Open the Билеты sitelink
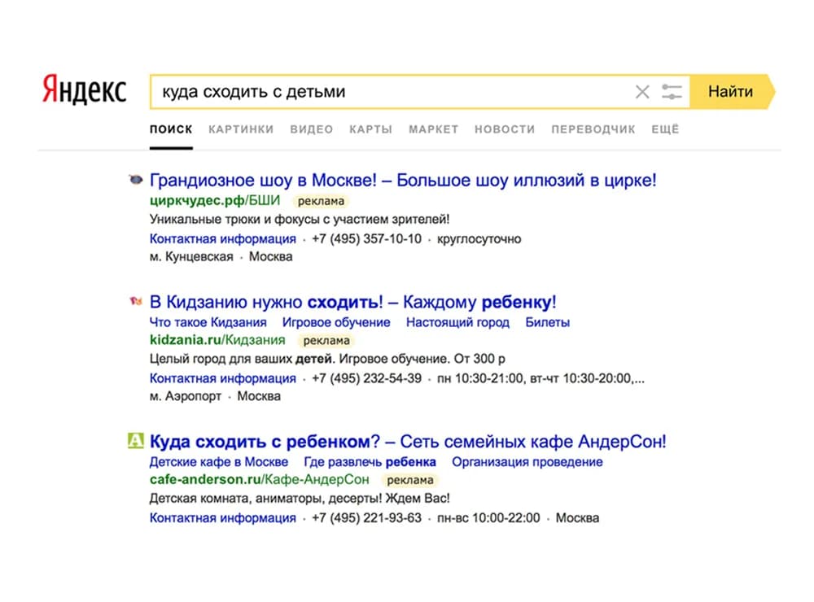The image size is (814, 602). click(547, 322)
